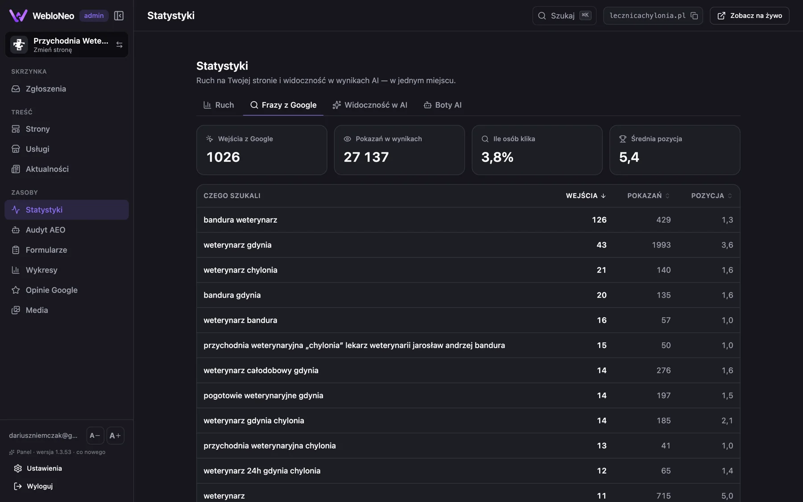Click the 27 137 Pokazań value

[366, 157]
